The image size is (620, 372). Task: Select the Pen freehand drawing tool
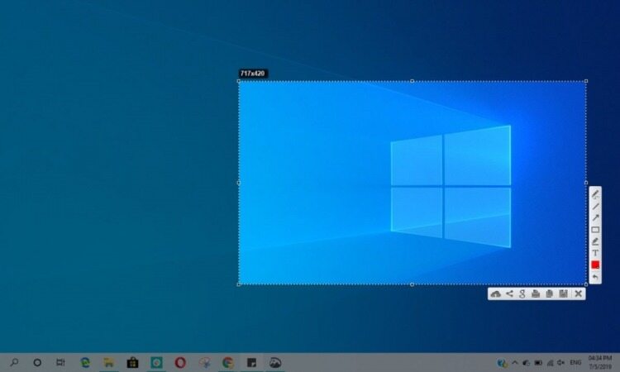595,194
